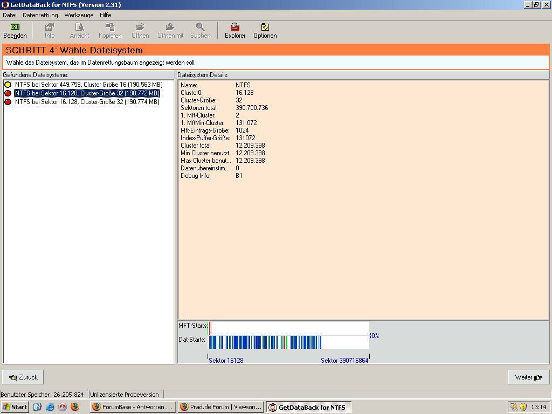Image resolution: width=552 pixels, height=414 pixels.
Task: Select NTFS Sektor 16.128 entry with 190.772 MB
Action: click(x=87, y=93)
